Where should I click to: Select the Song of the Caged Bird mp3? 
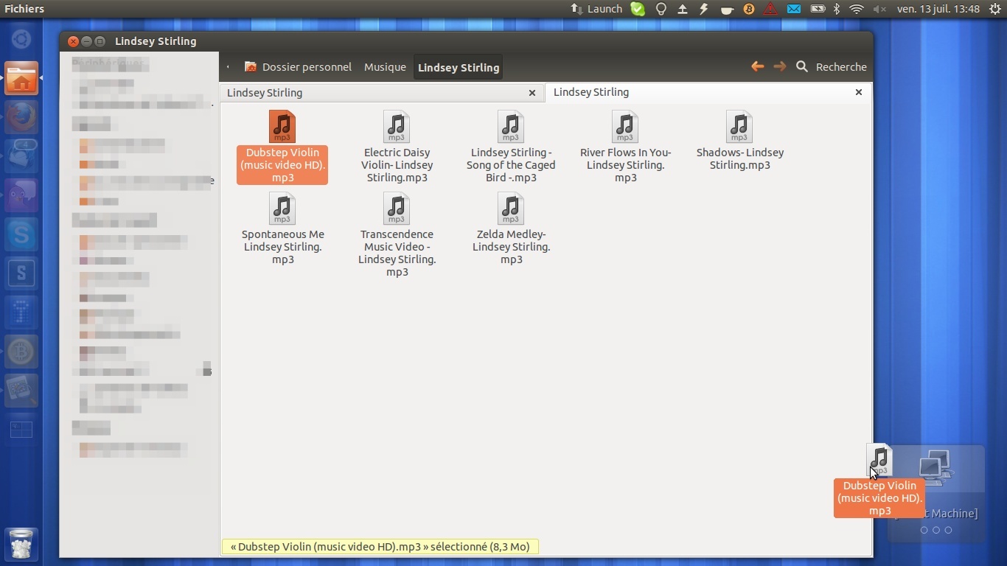point(511,146)
